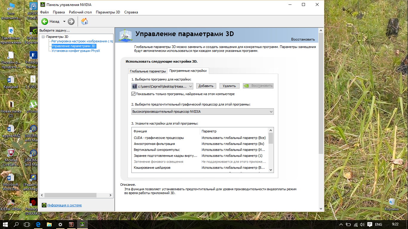Open Settings gear in taskbar
Image resolution: width=408 pixels, height=229 pixels.
point(60,224)
